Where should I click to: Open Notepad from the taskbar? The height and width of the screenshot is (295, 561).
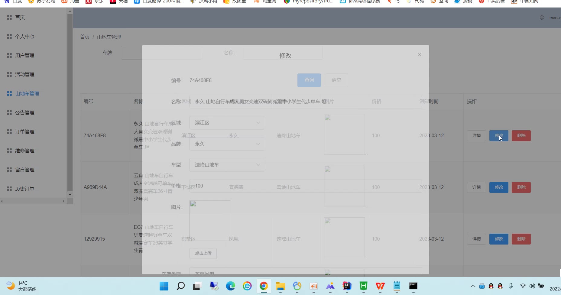[397, 286]
